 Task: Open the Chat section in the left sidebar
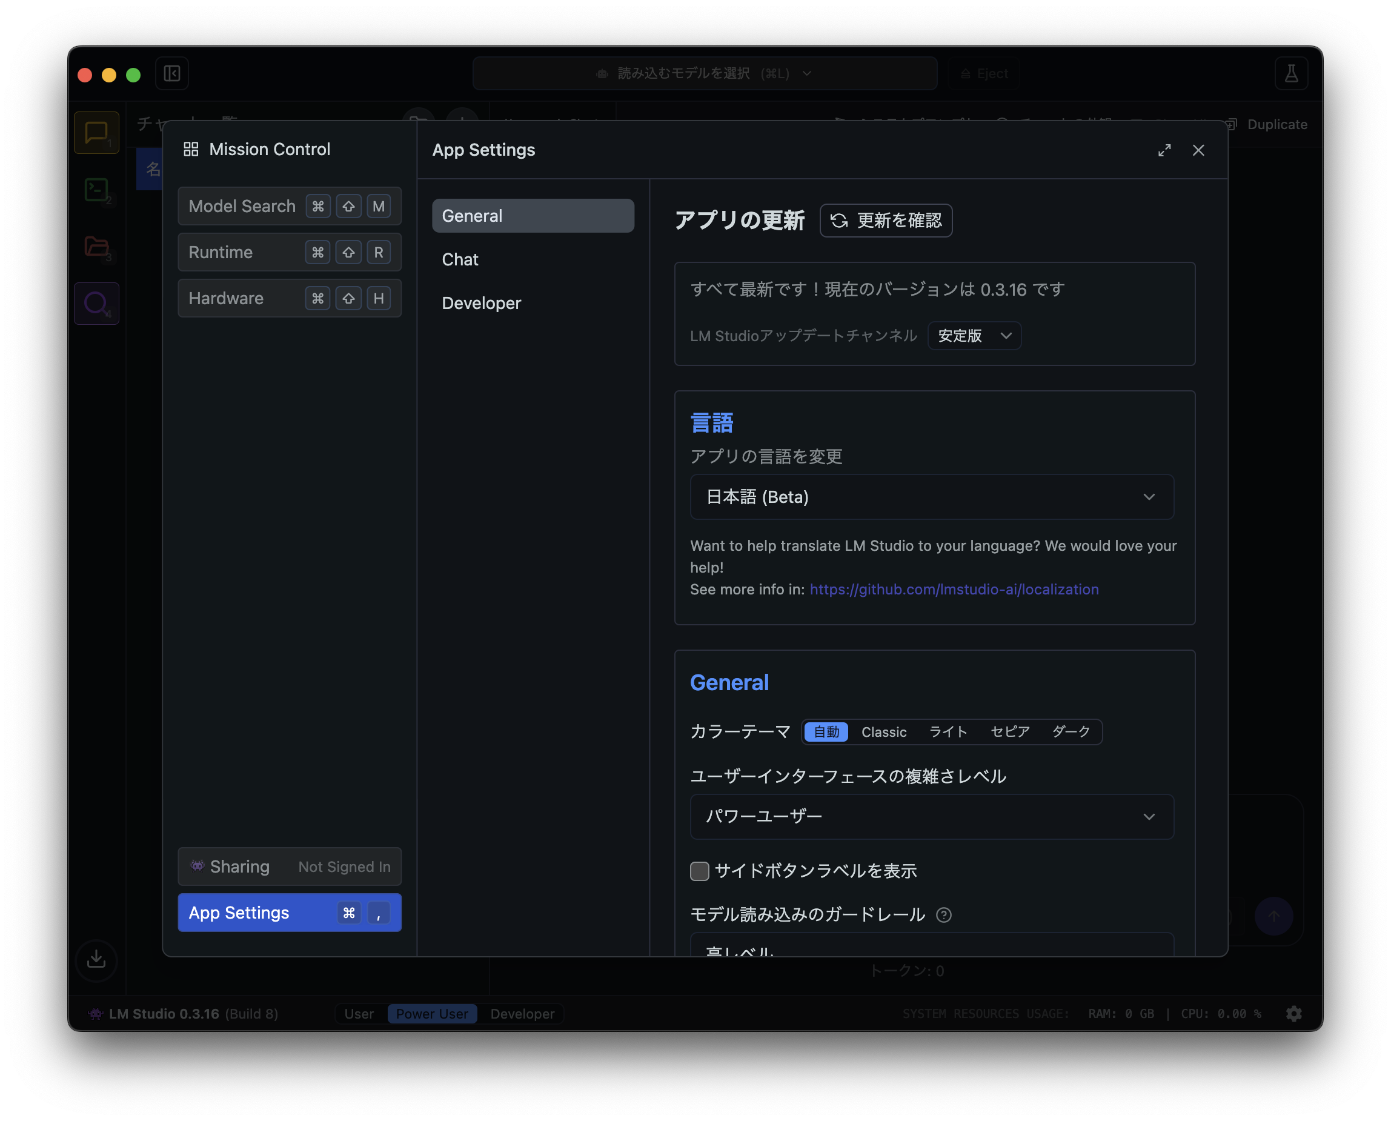(96, 133)
